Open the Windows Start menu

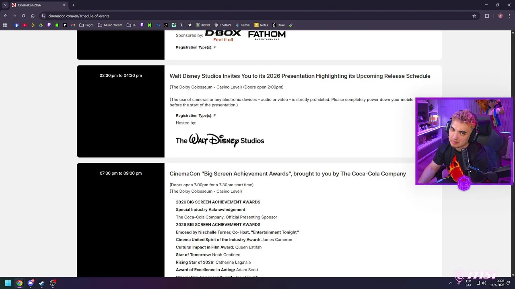click(x=8, y=283)
